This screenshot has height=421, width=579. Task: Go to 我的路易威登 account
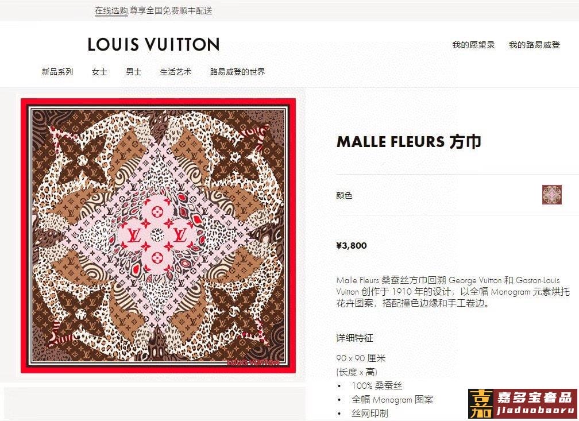(534, 45)
